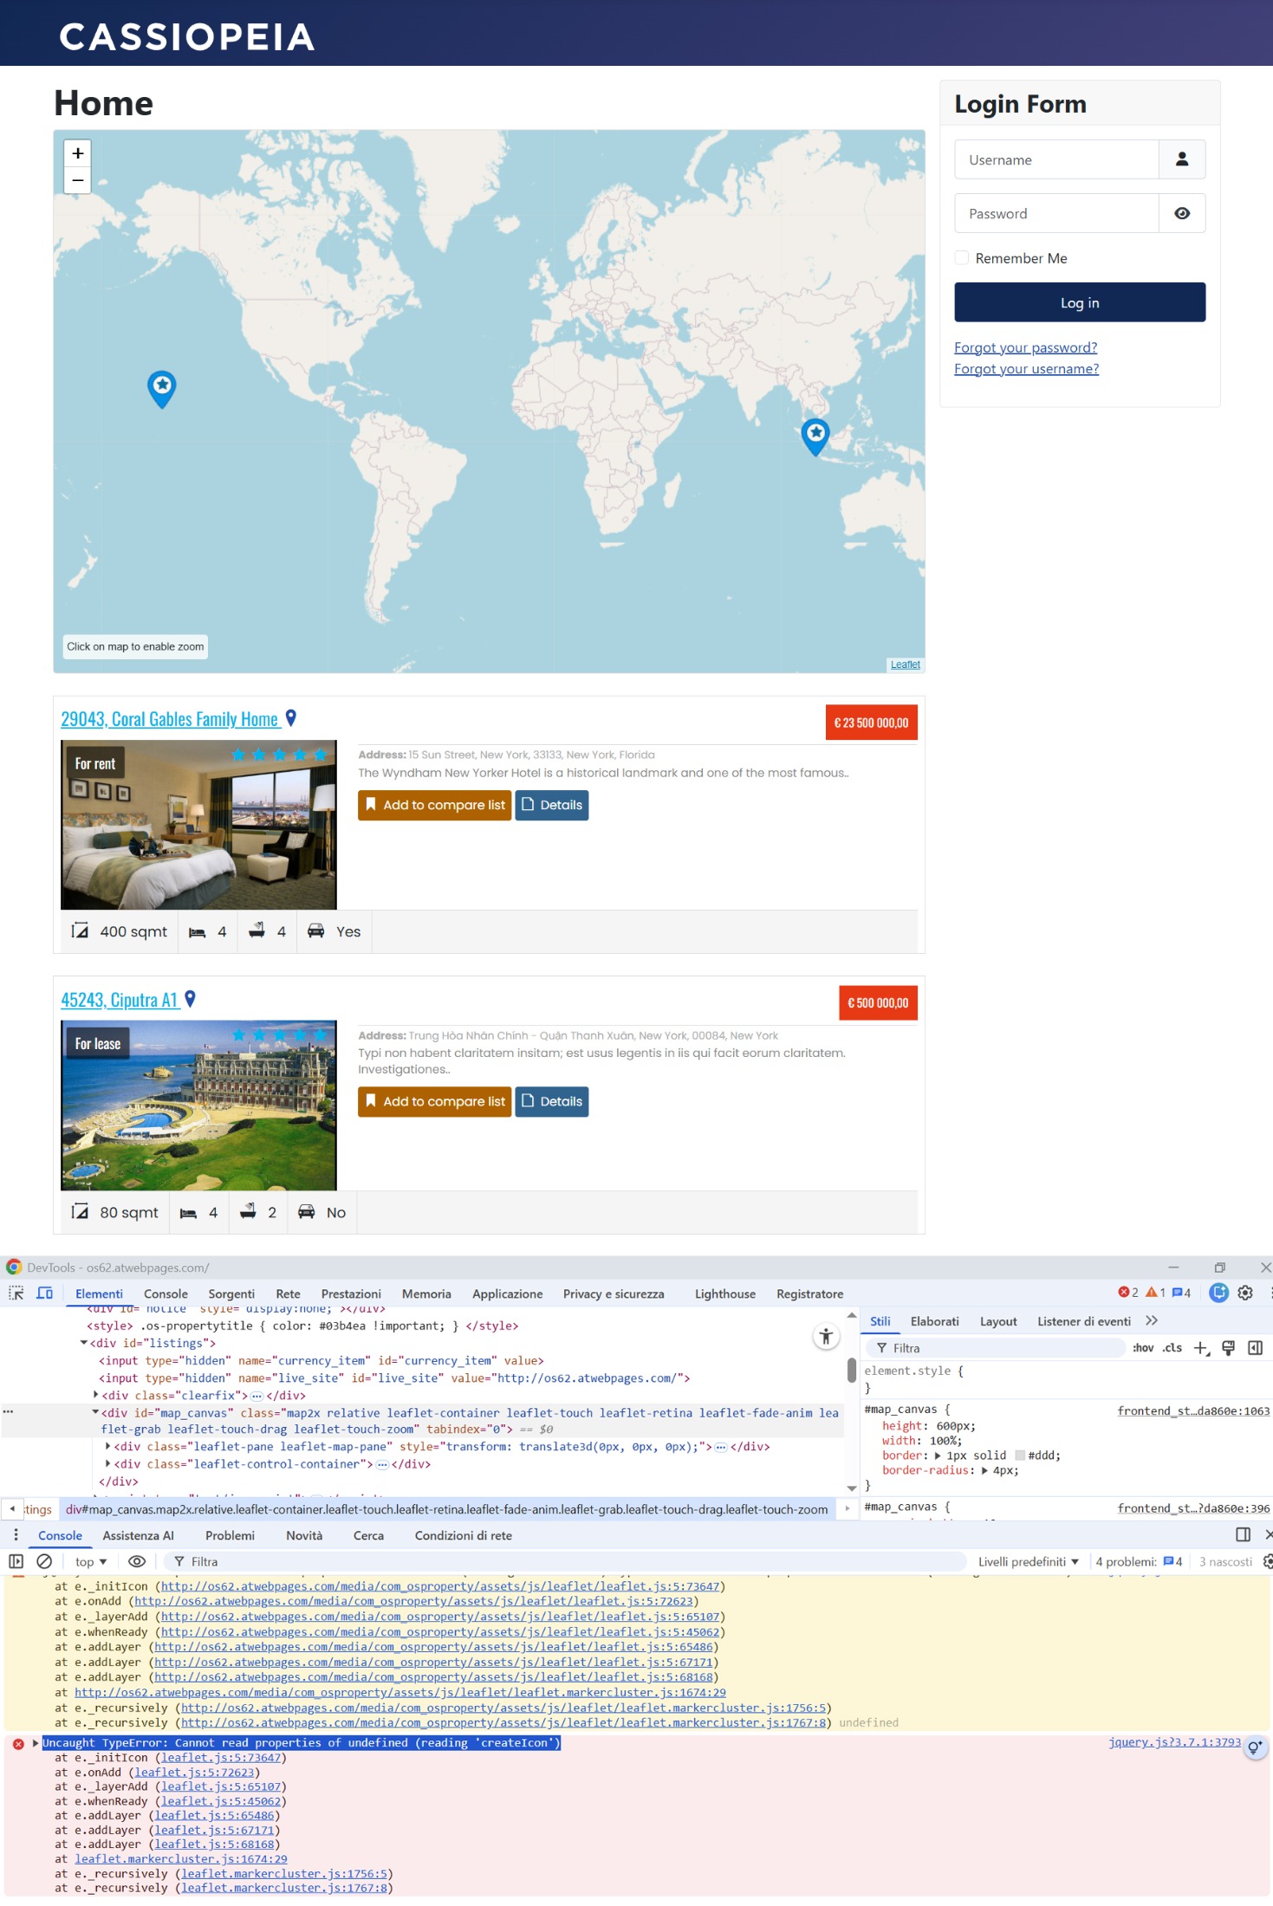This screenshot has width=1273, height=1906.
Task: Open the Problemi drawer tab
Action: pos(230,1535)
